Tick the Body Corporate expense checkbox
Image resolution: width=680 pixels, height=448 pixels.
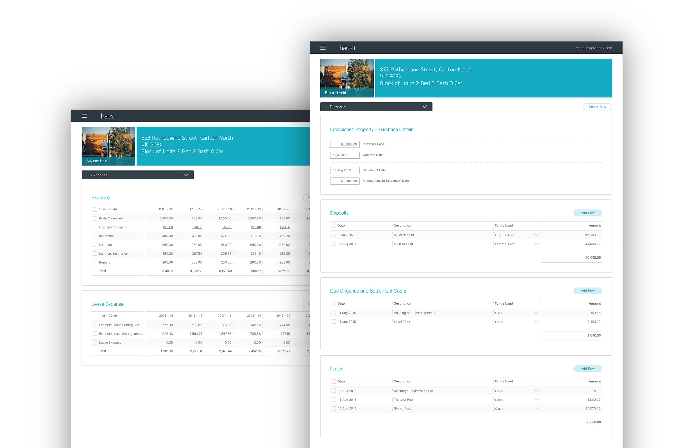click(95, 218)
